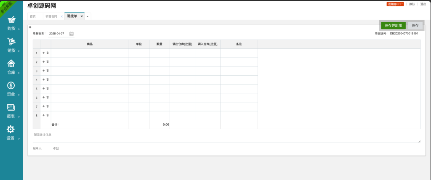Click the 备注 column header
Viewport: 431px width, 180px height.
click(239, 44)
